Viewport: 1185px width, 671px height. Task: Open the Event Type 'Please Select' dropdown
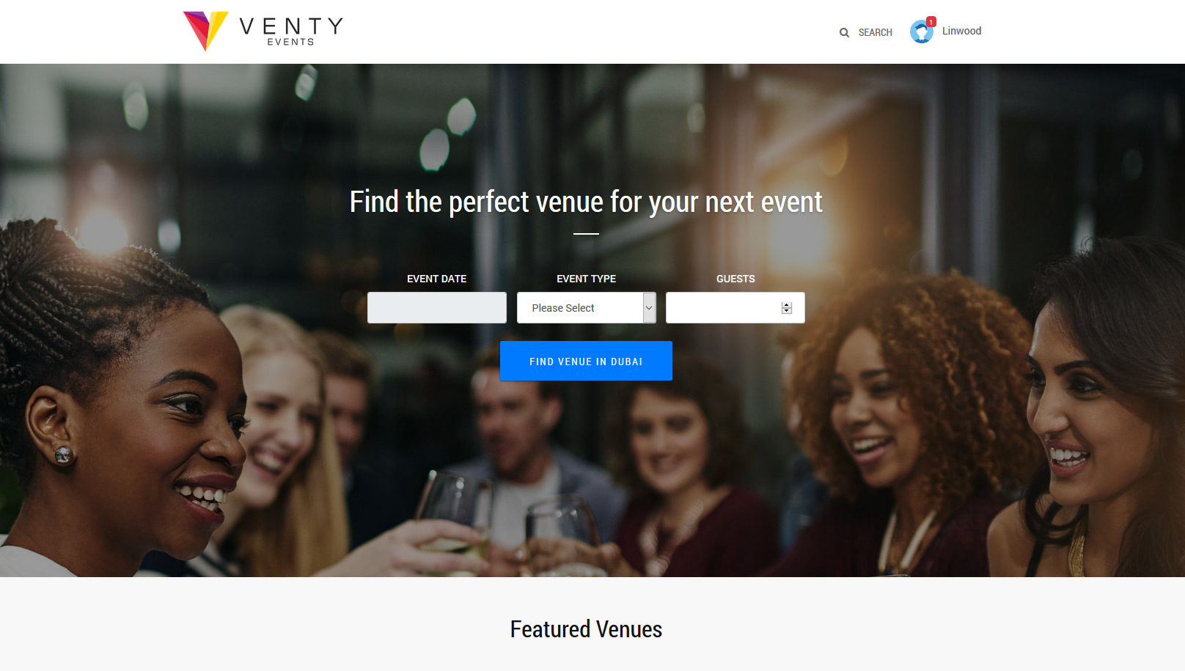tap(586, 308)
